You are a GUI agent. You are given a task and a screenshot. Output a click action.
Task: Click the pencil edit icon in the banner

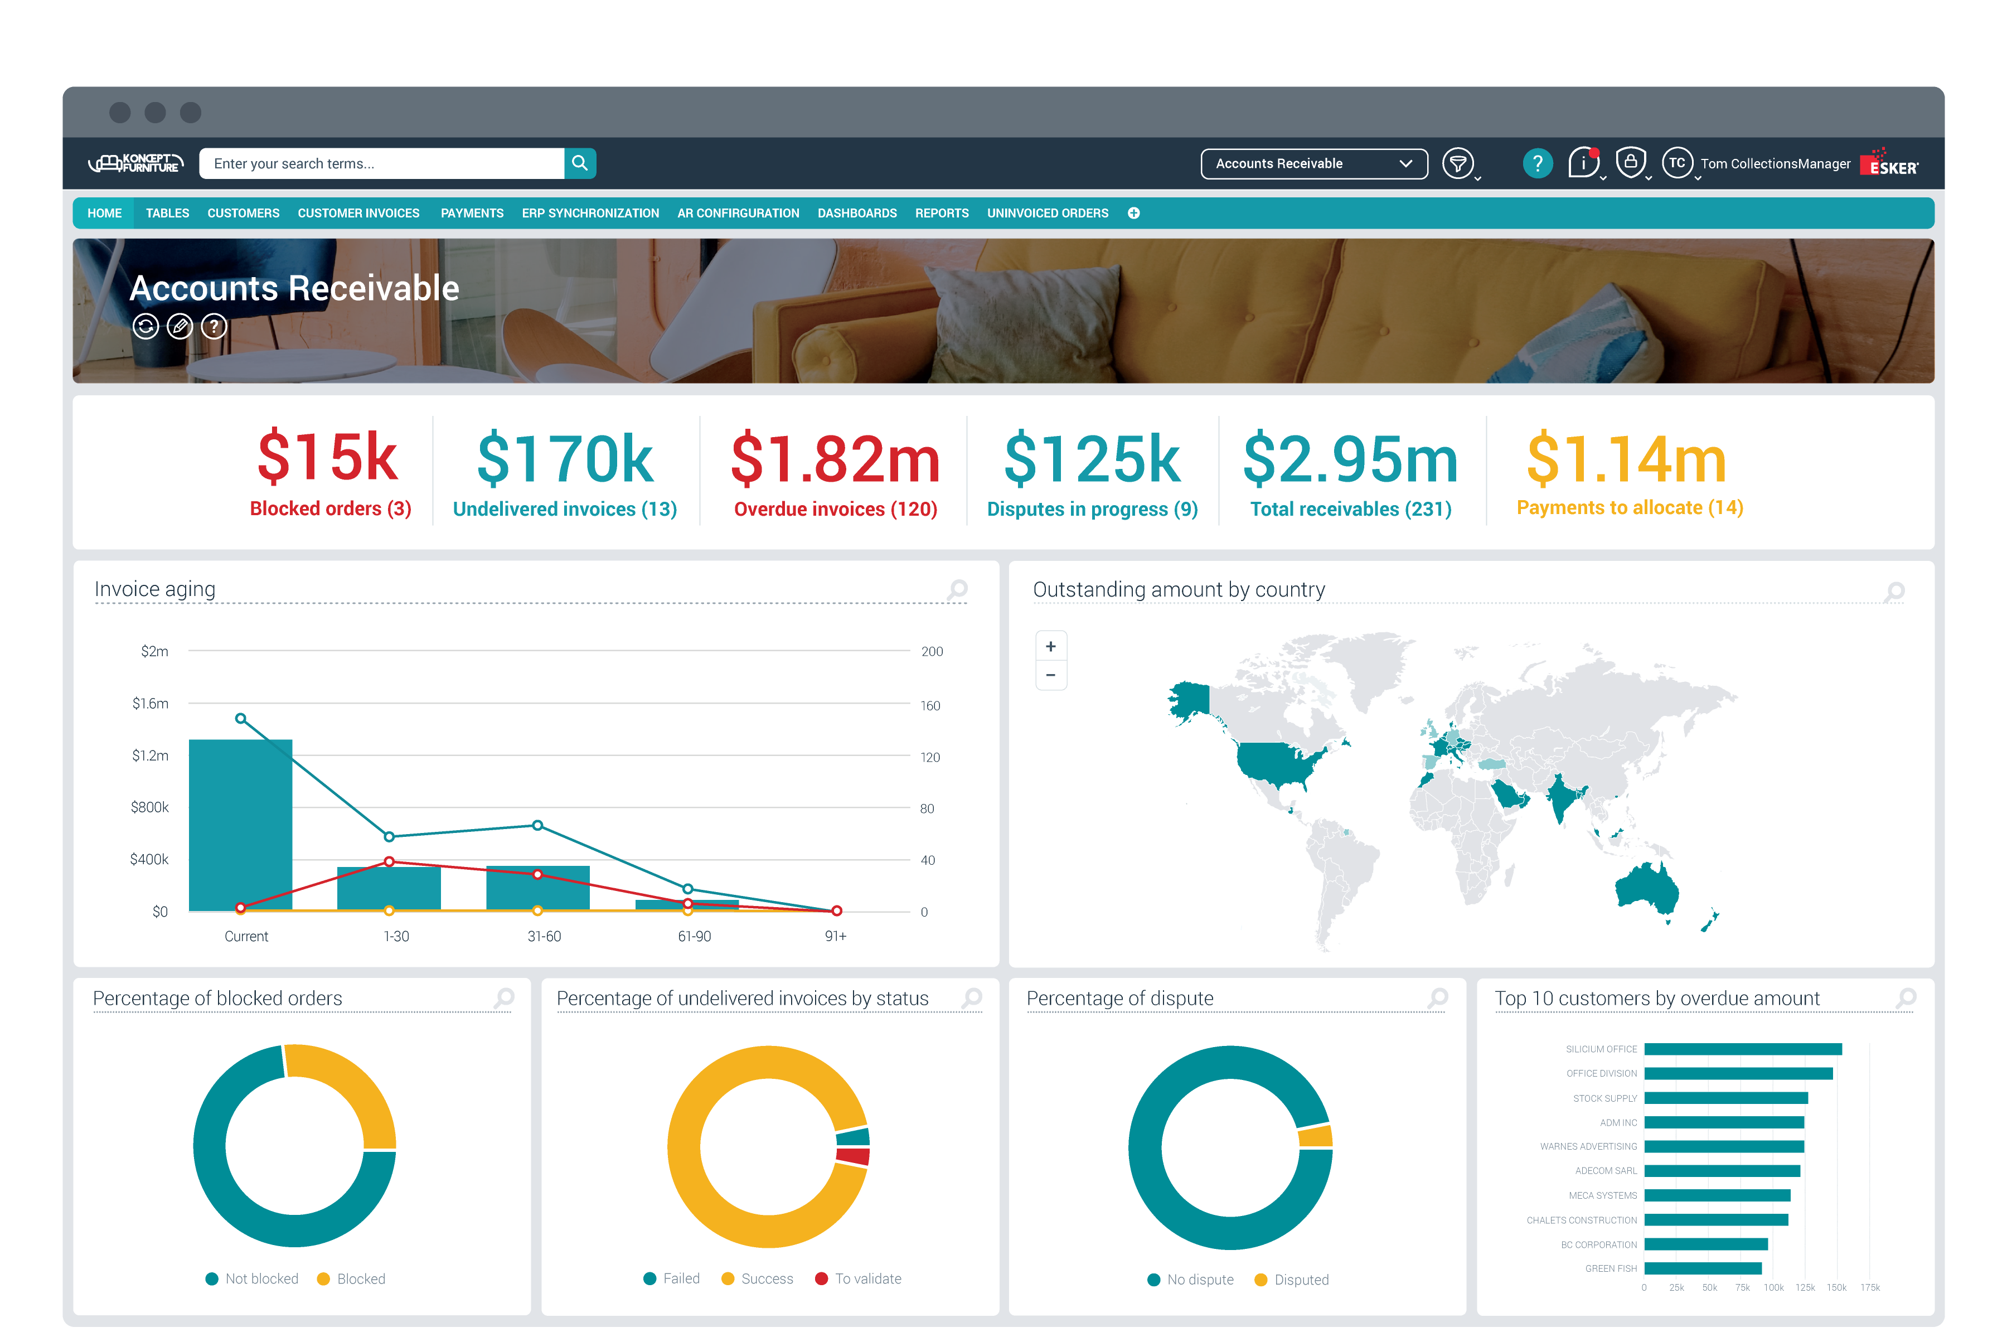point(180,327)
